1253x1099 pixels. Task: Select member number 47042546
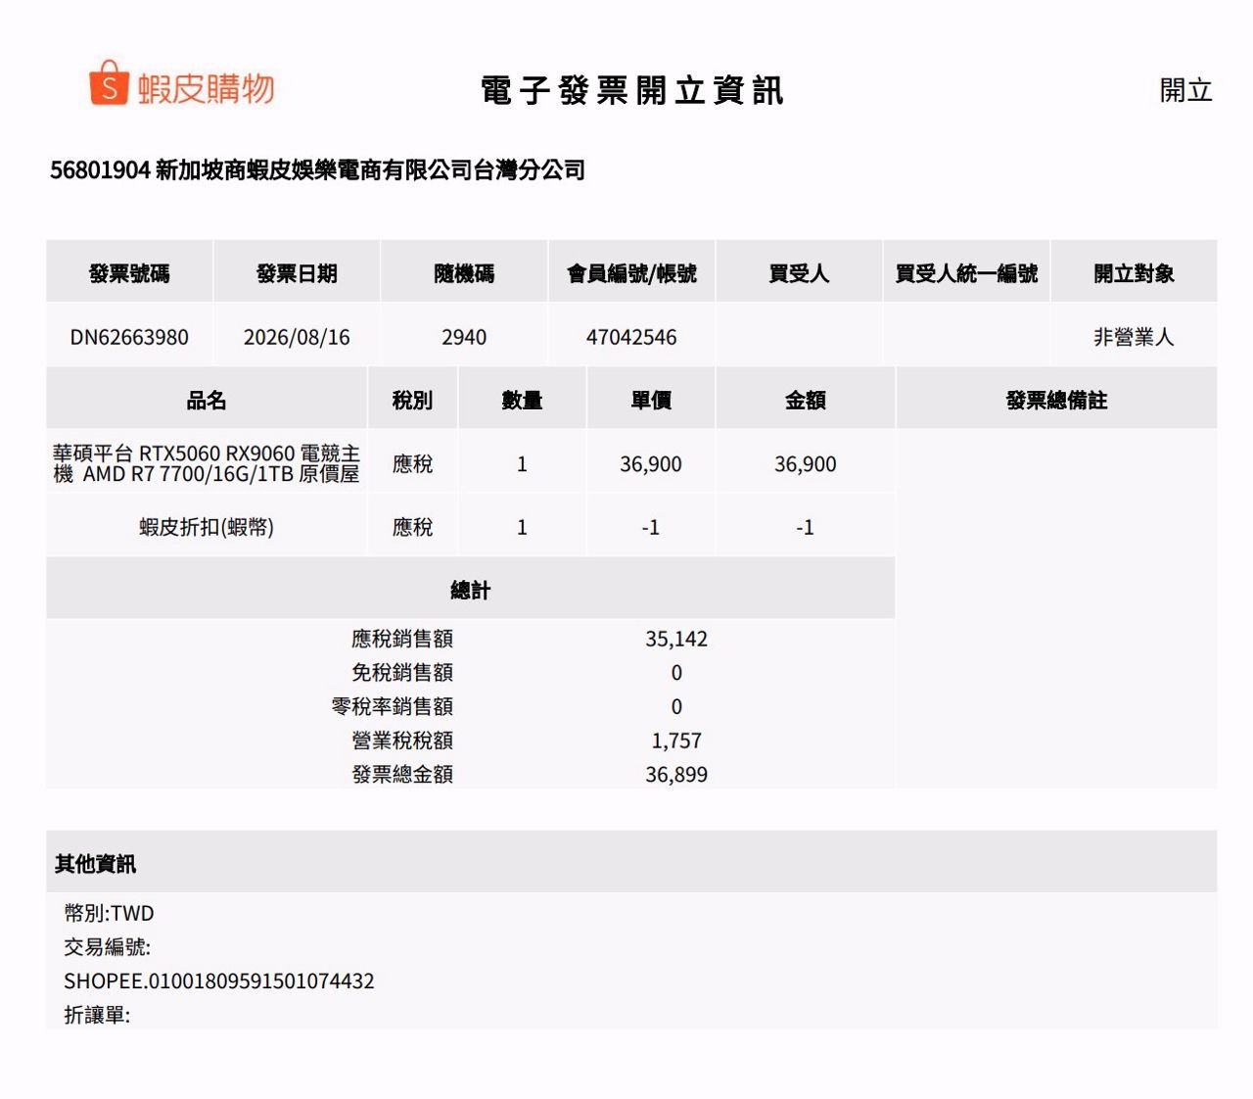click(x=631, y=337)
